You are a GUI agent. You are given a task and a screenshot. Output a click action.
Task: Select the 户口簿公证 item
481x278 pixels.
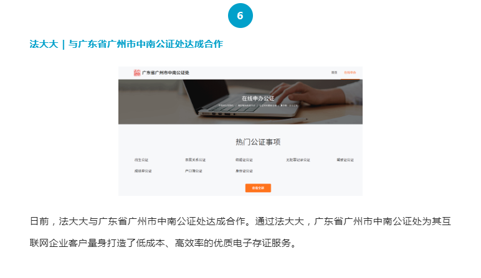[193, 171]
